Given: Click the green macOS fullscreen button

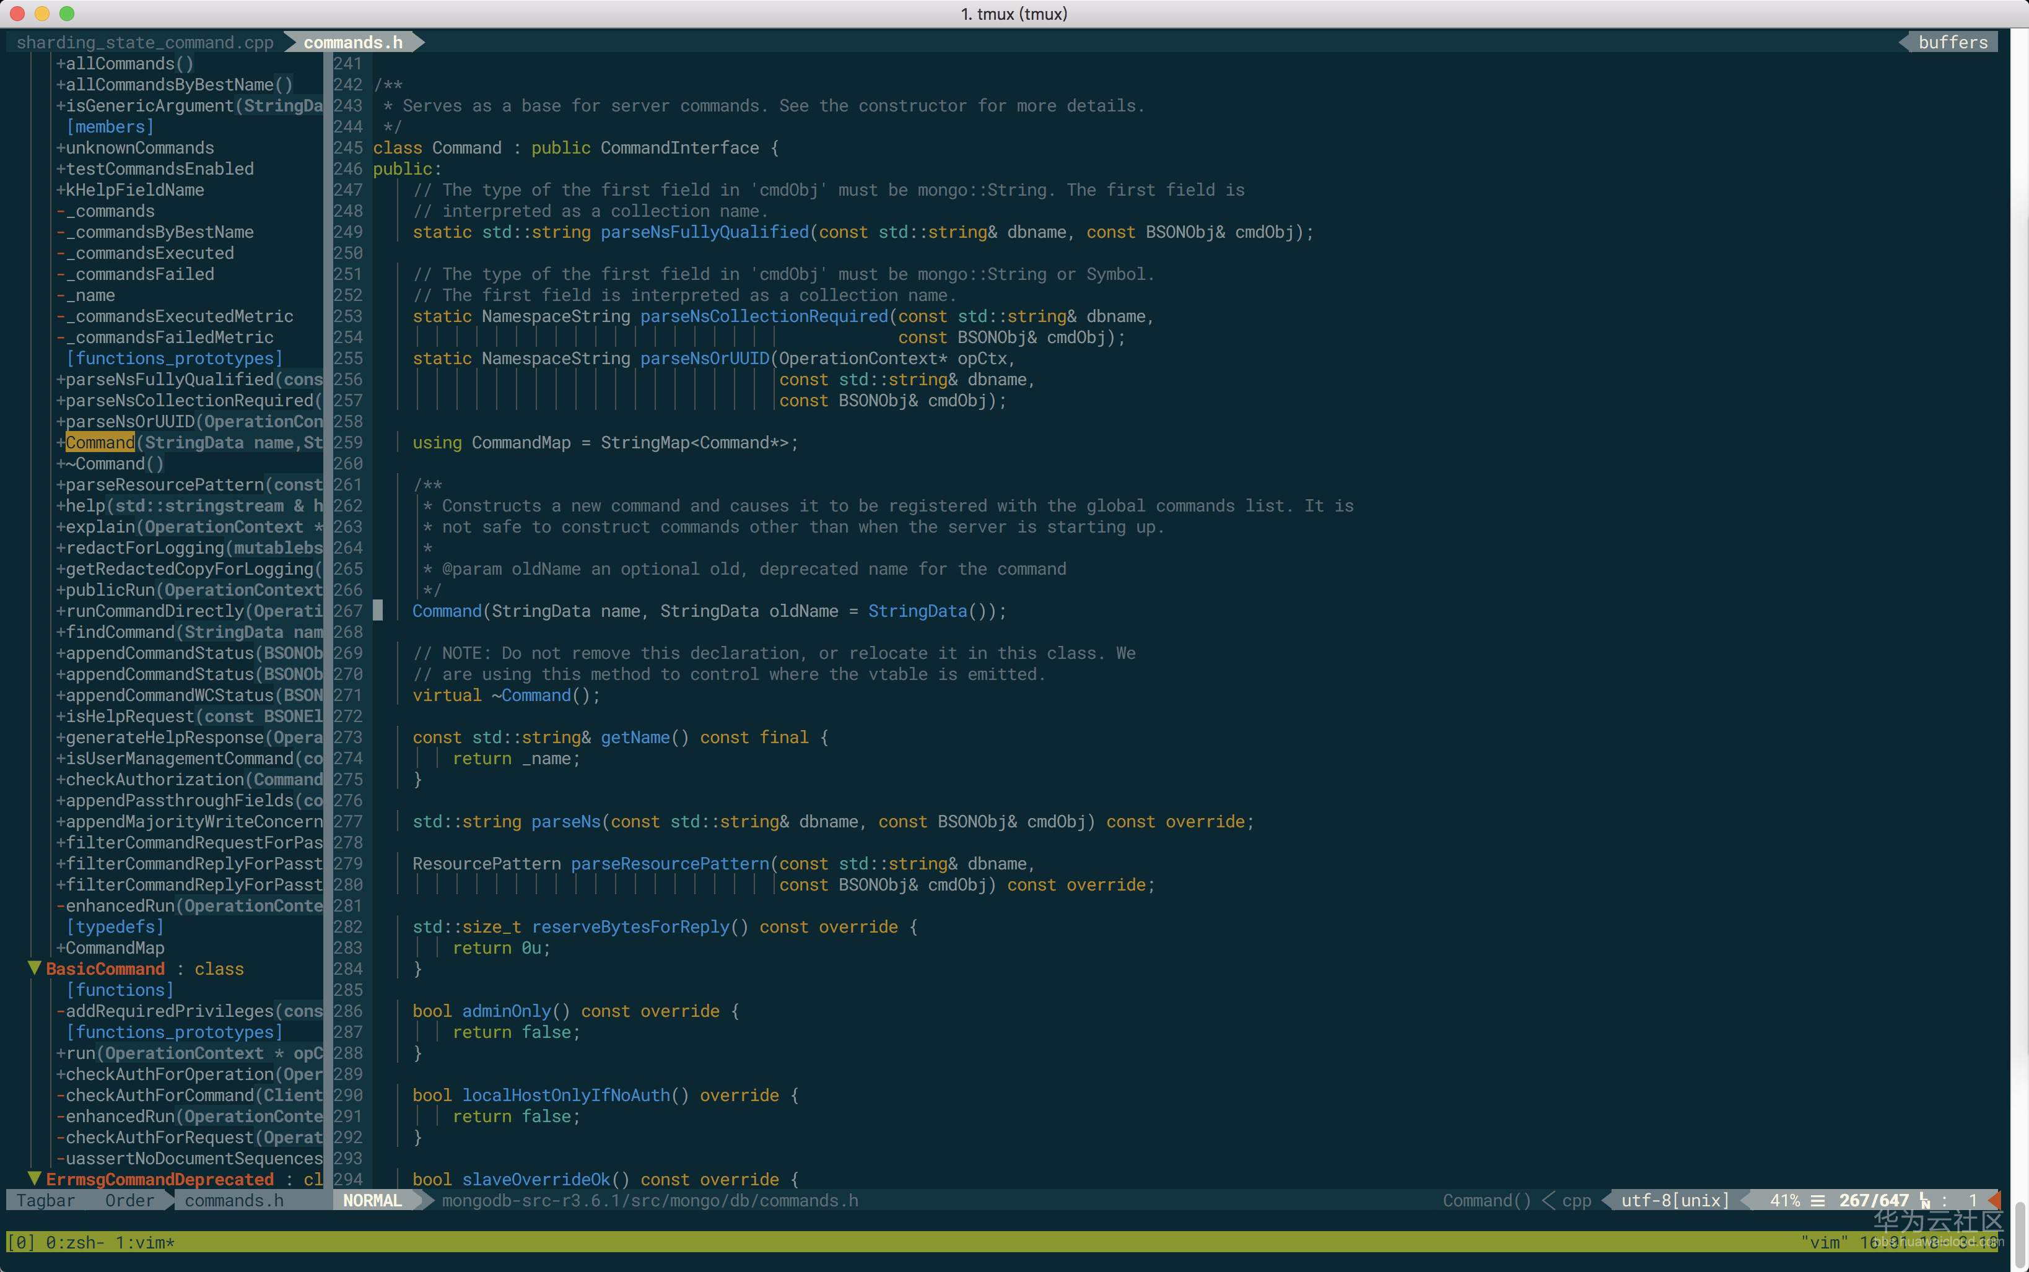Looking at the screenshot, I should (68, 14).
